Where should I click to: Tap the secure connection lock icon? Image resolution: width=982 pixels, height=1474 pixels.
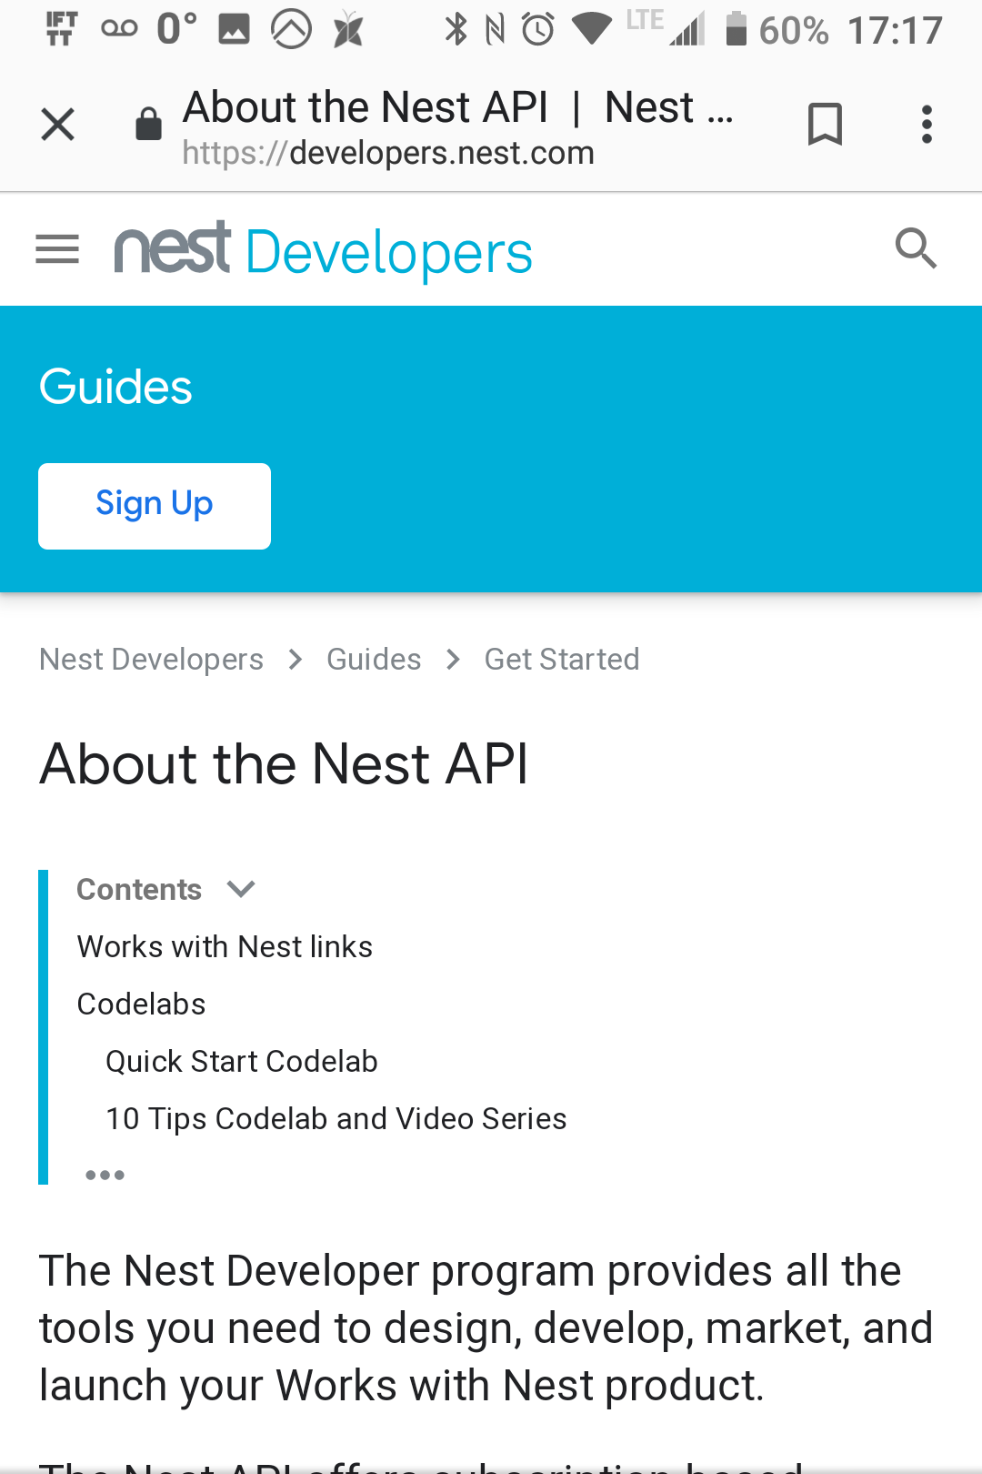pos(148,124)
